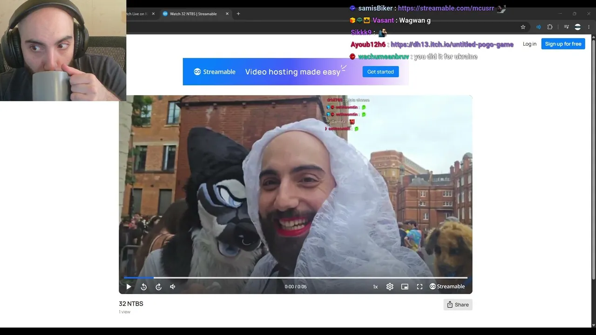Close the Watch 32 NTBS Streamable tab
Screen dimensions: 596x335
(x=227, y=14)
